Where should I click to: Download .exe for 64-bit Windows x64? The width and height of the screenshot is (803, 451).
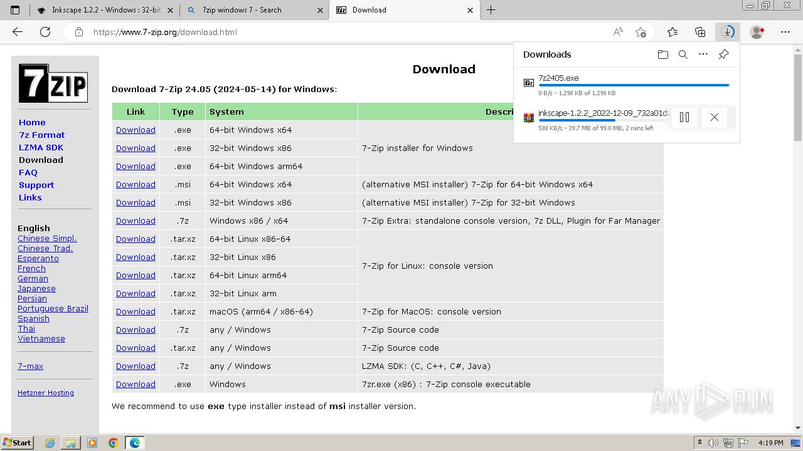(136, 130)
